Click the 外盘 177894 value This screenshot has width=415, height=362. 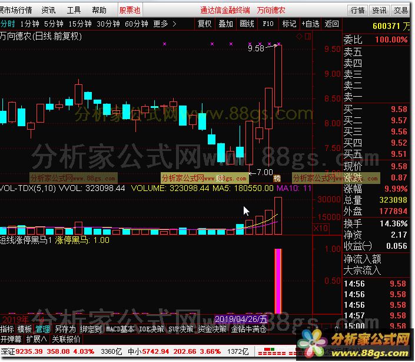393,211
